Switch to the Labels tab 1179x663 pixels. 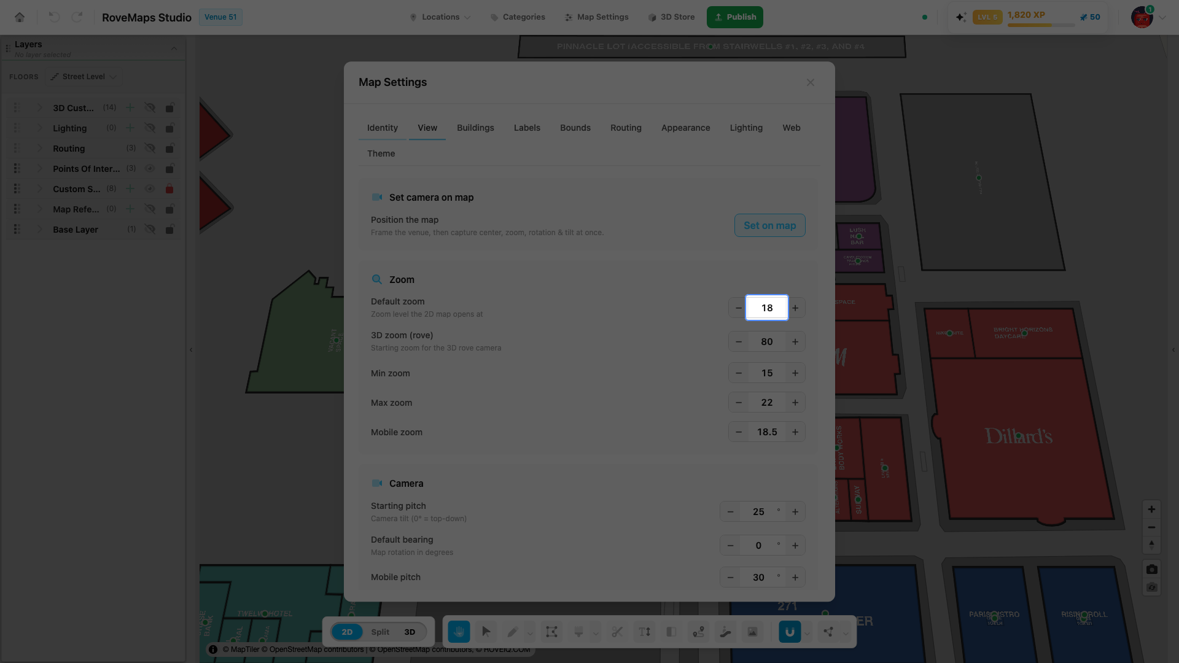click(527, 128)
